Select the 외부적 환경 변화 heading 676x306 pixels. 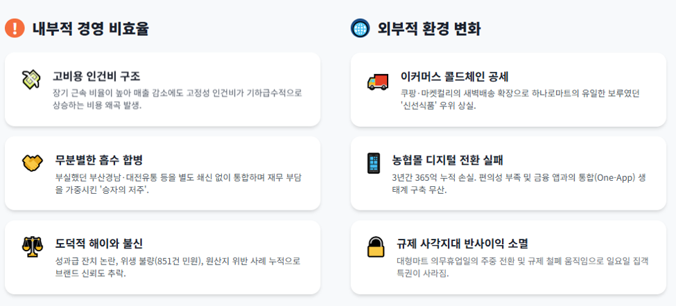tap(429, 29)
